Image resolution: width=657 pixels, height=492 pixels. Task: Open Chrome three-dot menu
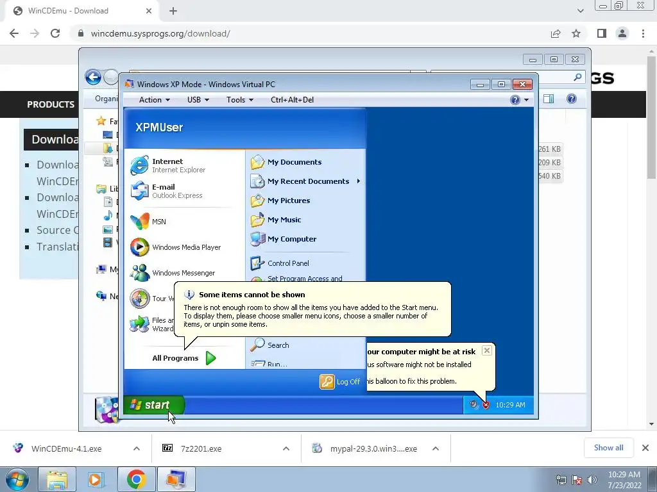[643, 33]
